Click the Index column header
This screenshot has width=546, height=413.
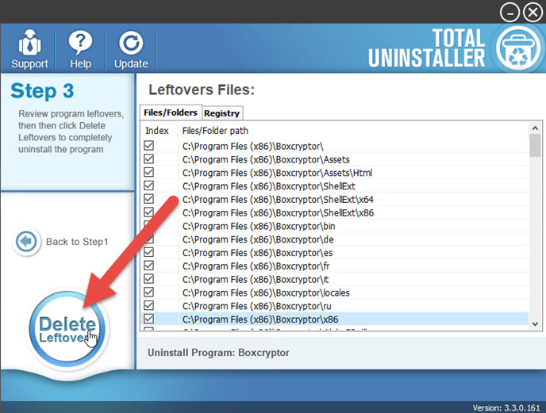click(x=157, y=131)
